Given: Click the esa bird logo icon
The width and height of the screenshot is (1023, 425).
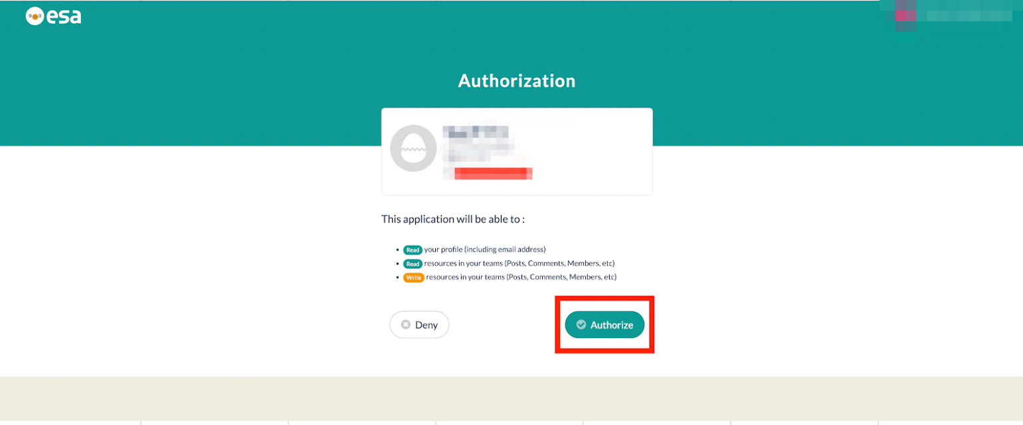Looking at the screenshot, I should click(x=35, y=17).
